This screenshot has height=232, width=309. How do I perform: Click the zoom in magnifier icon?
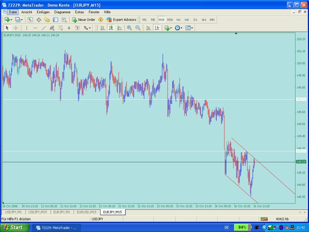click(129, 28)
